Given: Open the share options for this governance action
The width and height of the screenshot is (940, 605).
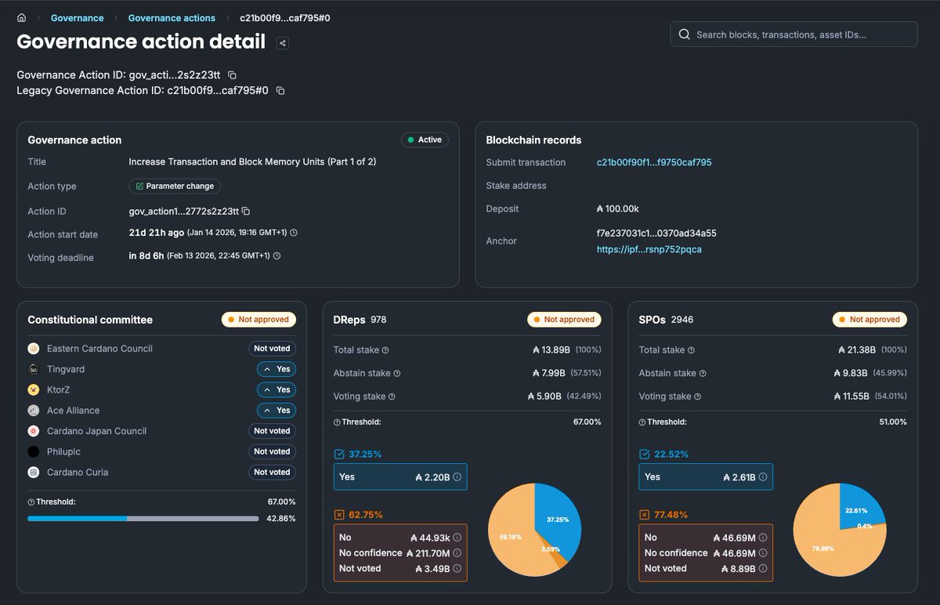Looking at the screenshot, I should [x=281, y=43].
